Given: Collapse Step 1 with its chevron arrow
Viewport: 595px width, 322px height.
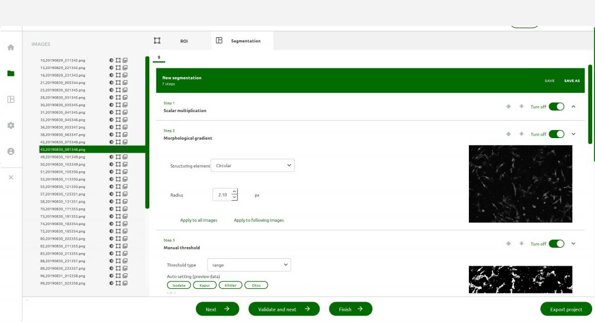Looking at the screenshot, I should pos(574,107).
